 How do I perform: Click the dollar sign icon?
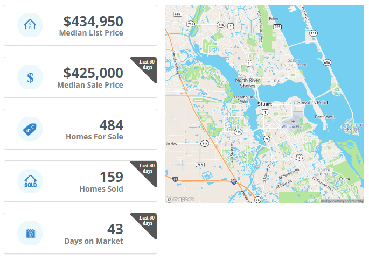(30, 77)
